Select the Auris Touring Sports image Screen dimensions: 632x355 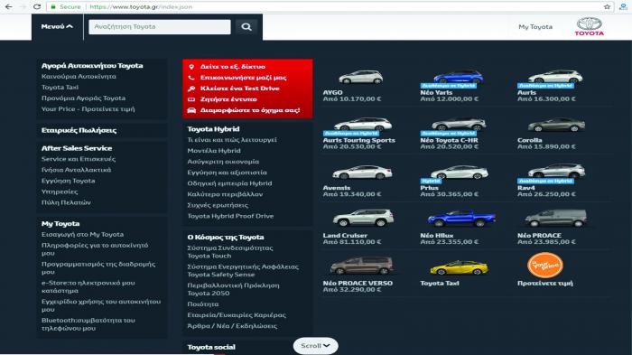pos(363,124)
